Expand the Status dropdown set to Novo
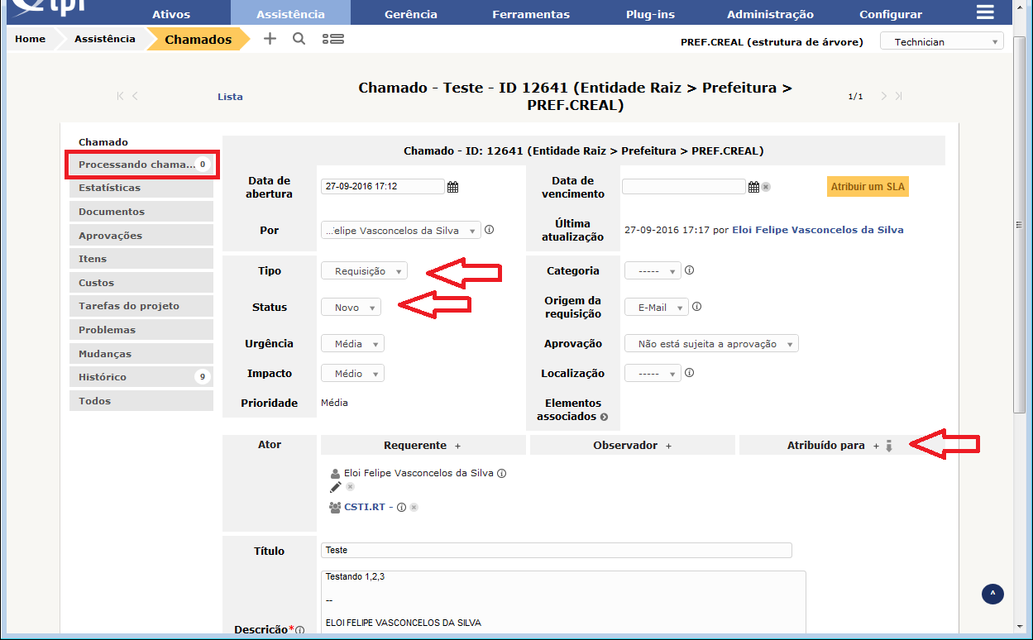 point(351,308)
